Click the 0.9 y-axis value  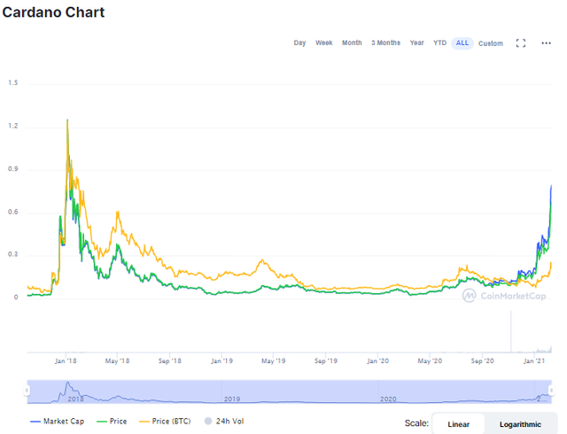coord(13,169)
